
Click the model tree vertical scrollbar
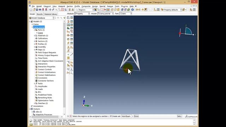64,65
